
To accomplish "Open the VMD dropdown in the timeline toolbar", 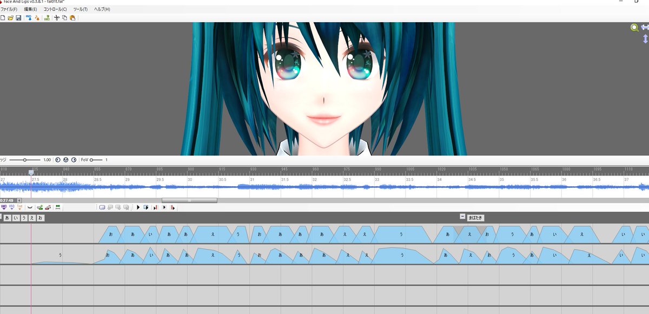I will (4, 207).
